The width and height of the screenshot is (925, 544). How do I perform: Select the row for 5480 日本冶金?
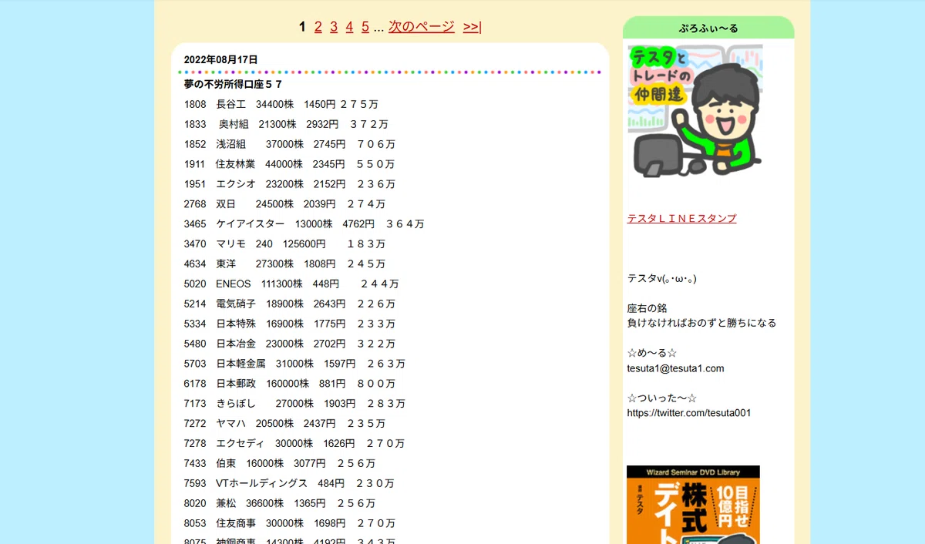[x=290, y=344]
